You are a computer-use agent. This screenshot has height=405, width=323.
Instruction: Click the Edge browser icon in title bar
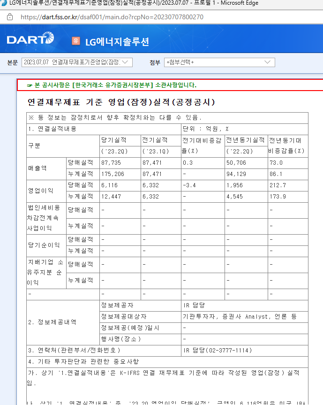[x=3, y=3]
